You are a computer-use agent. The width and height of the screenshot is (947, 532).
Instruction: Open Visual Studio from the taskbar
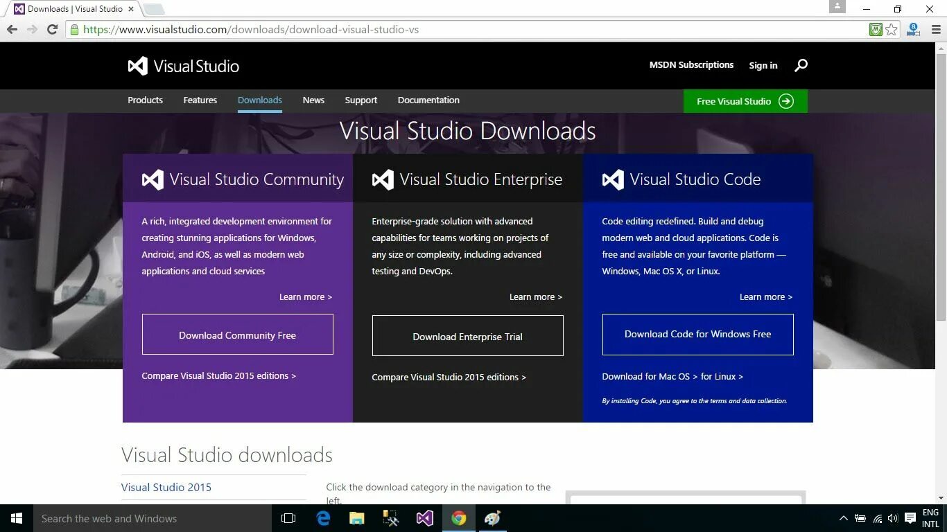pos(425,518)
